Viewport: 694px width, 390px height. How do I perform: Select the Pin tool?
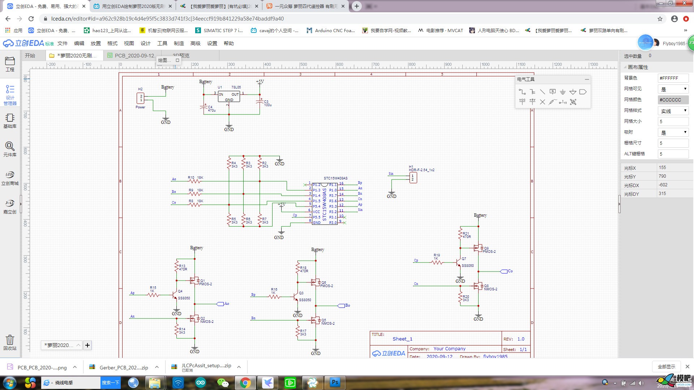coord(563,102)
